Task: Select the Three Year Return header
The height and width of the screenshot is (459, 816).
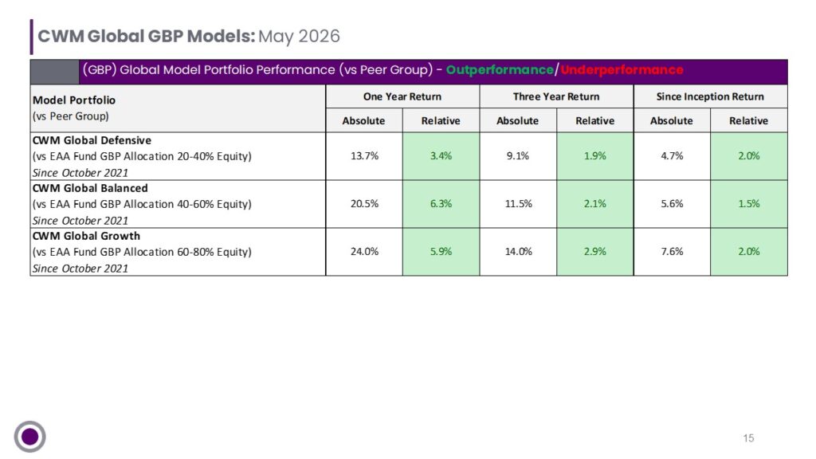Action: pos(556,96)
